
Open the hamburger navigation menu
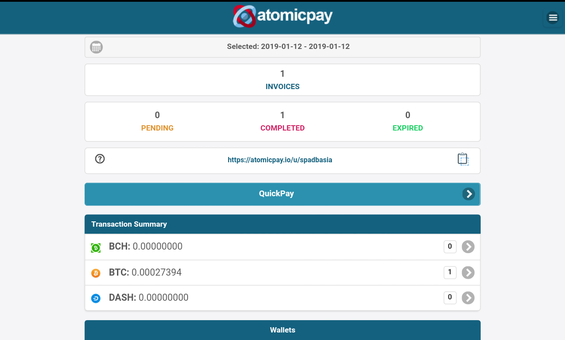pyautogui.click(x=553, y=18)
